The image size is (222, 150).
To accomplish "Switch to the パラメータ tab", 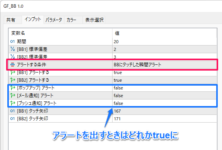I will (54, 20).
